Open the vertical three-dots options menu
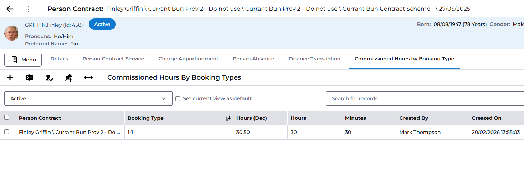This screenshot has width=524, height=172. (29, 9)
